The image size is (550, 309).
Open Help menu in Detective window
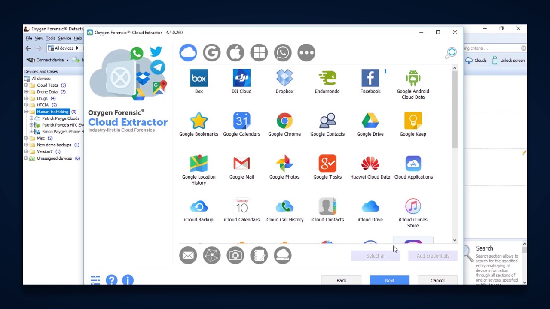pos(78,39)
